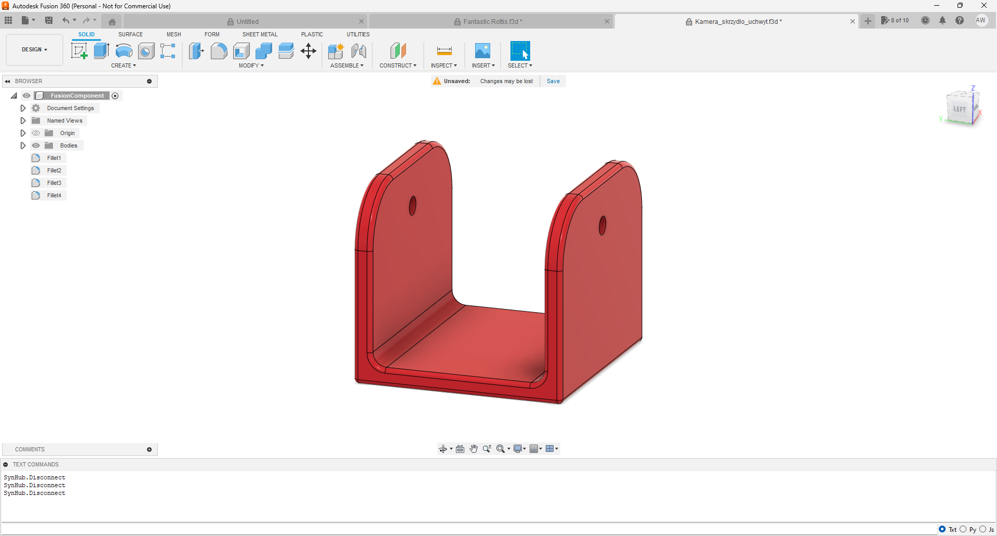Select the Txt command mode radio

[942, 529]
